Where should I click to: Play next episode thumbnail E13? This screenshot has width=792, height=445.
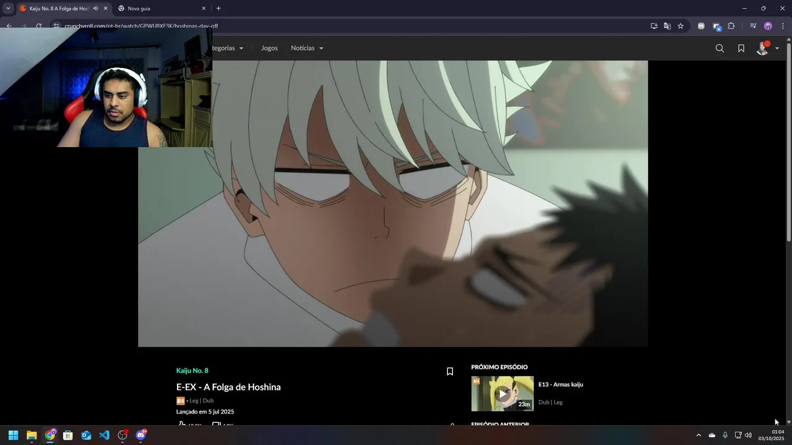[x=502, y=394]
